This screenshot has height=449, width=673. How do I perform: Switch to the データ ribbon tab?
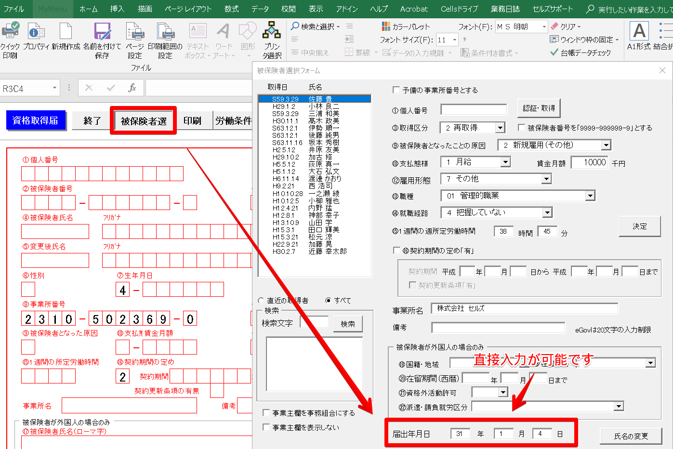point(260,9)
